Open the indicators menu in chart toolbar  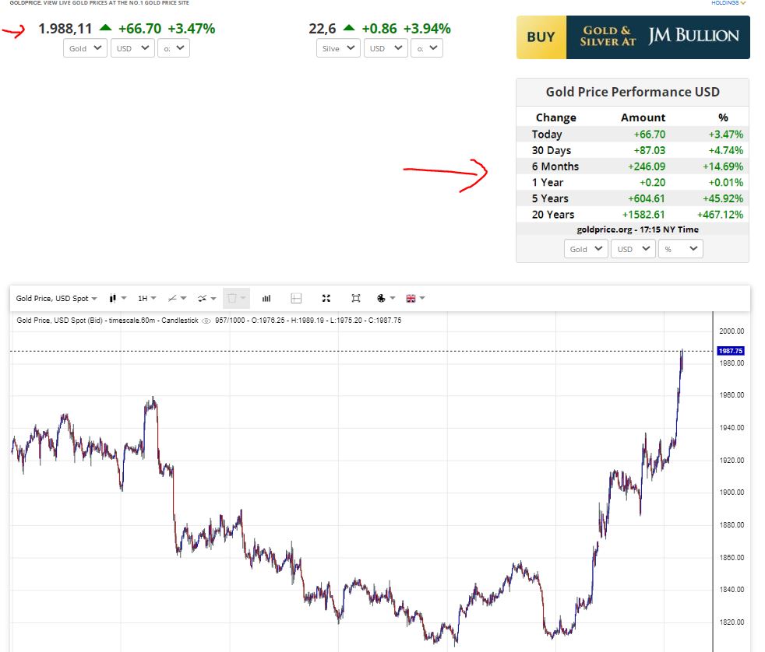coord(206,298)
